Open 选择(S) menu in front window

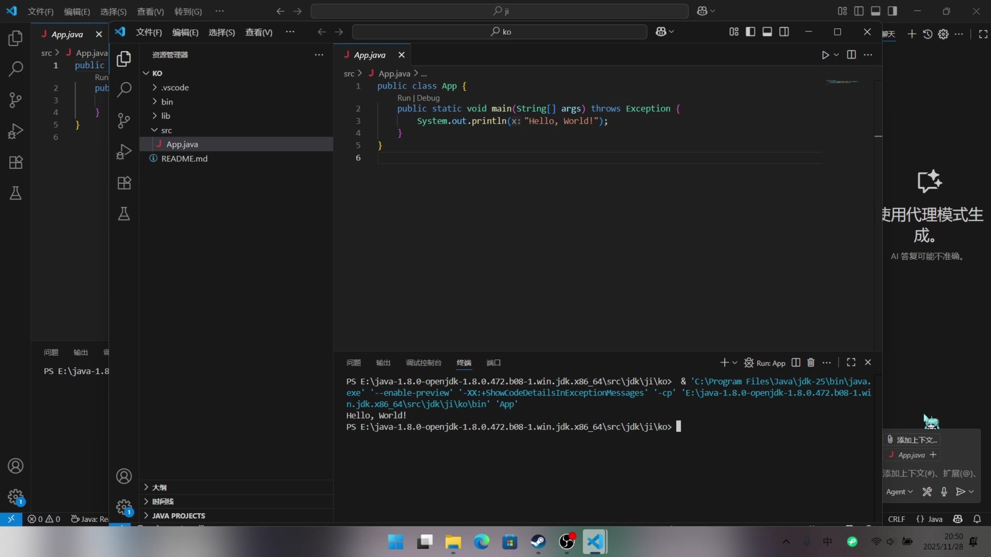click(x=221, y=32)
